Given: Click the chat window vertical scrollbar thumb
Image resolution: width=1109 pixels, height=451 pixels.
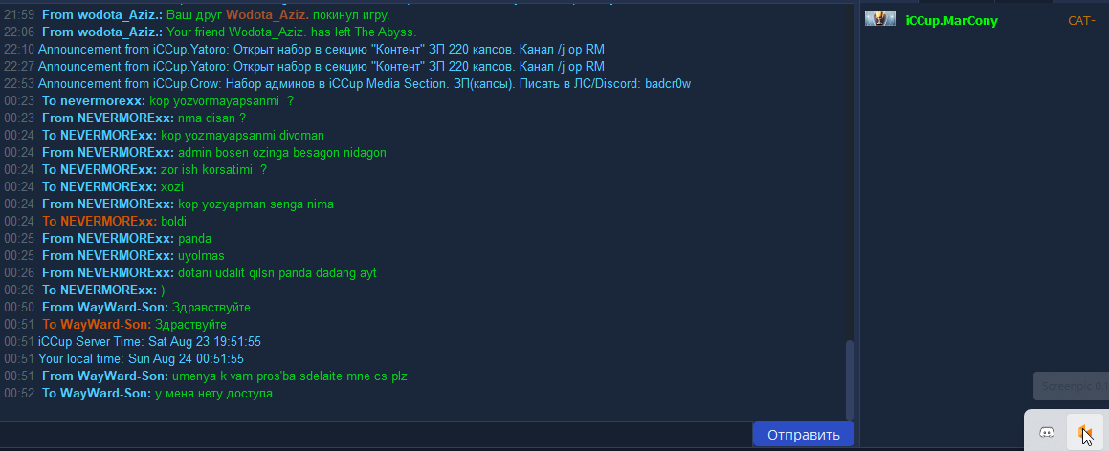Looking at the screenshot, I should pos(850,380).
